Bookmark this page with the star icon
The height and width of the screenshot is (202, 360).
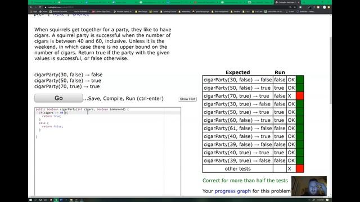(295, 7)
